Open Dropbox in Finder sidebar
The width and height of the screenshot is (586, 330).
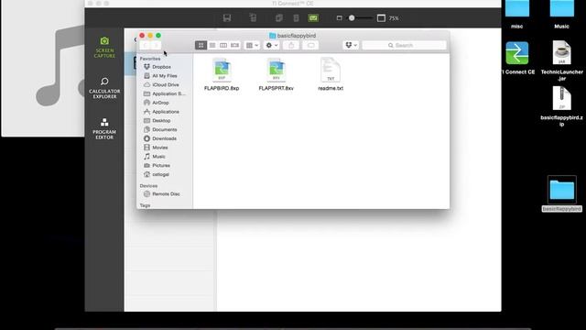[161, 67]
